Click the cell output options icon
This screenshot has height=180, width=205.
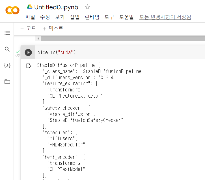(29, 66)
